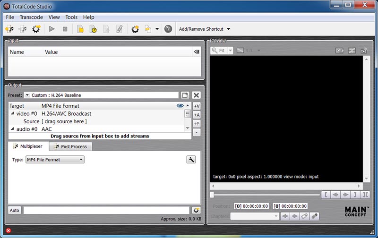Collapse the video #0 tree node
The image size is (378, 238).
(x=13, y=113)
